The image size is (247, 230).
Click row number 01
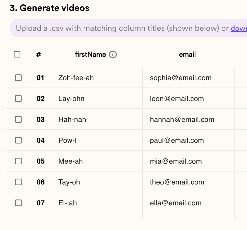pyautogui.click(x=40, y=78)
